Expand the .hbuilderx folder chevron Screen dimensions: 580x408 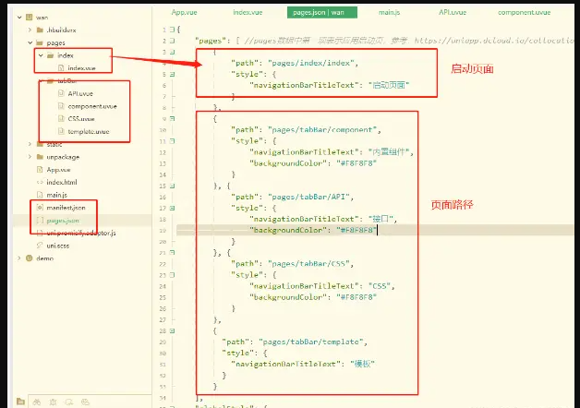point(30,30)
